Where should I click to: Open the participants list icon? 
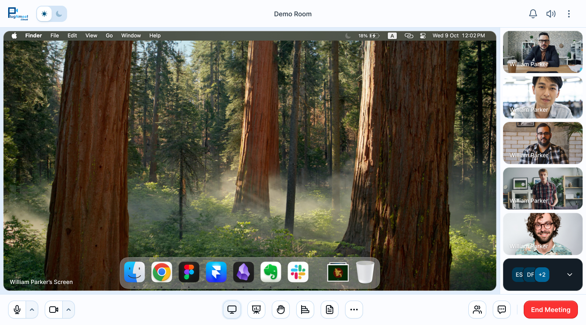[x=477, y=309]
